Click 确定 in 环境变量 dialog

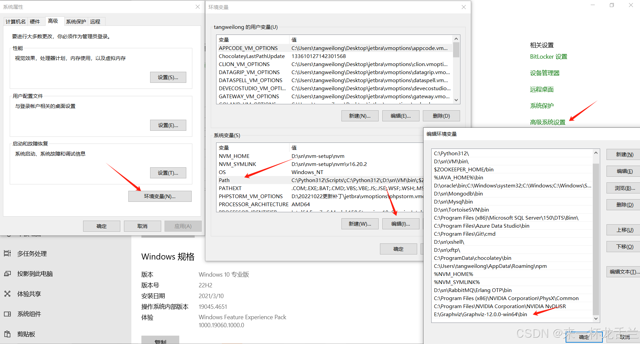(398, 249)
